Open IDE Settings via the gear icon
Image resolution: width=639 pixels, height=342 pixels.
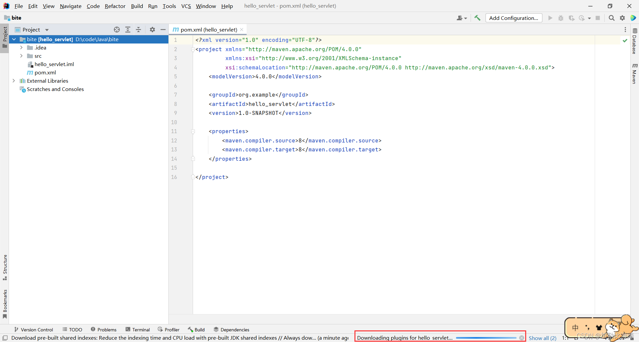[x=622, y=18]
